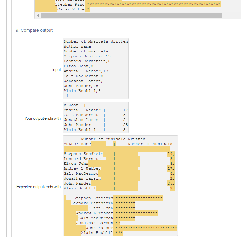Click the value 25 in expected output table
The height and width of the screenshot is (237, 241).
click(170, 183)
